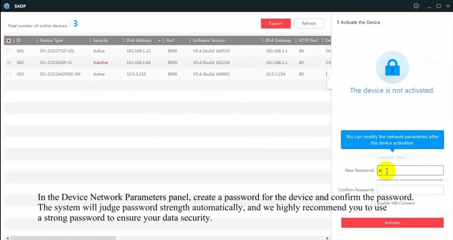The image size is (453, 240).
Task: Click the Port column header
Action: (170, 40)
